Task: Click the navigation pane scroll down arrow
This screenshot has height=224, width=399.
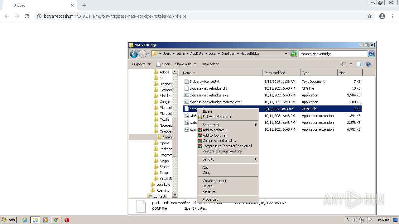Action: 175,195
